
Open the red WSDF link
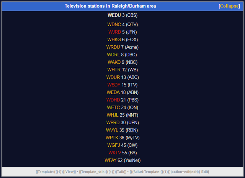(x=114, y=85)
